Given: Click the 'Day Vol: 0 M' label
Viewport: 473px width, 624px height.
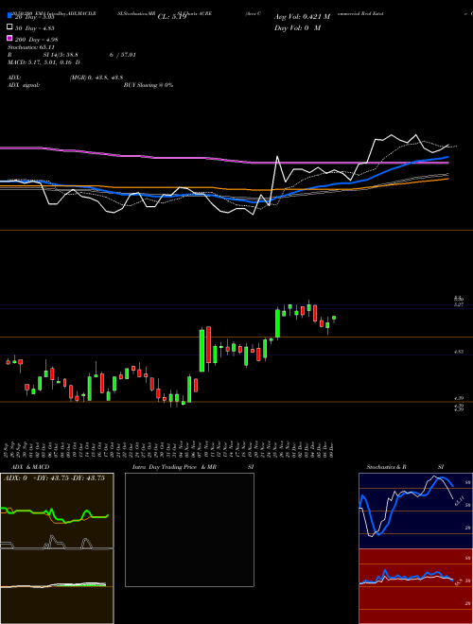Looking at the screenshot, I should pos(297,27).
